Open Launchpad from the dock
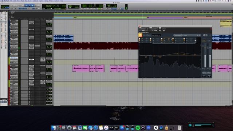 [x=69, y=128]
